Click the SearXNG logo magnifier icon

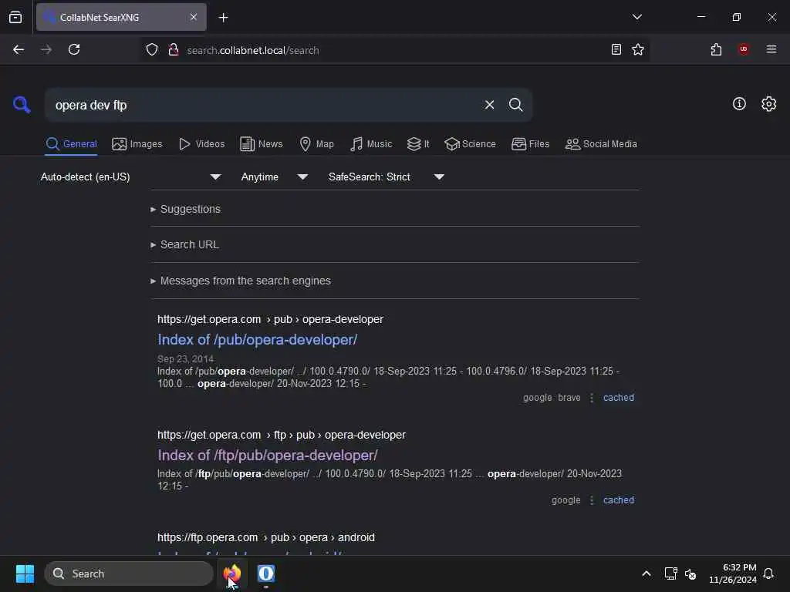click(22, 105)
